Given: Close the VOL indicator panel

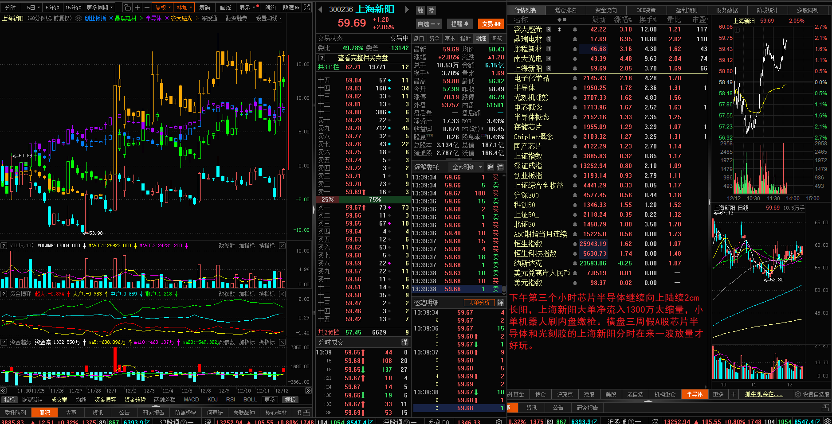Looking at the screenshot, I should pyautogui.click(x=282, y=245).
